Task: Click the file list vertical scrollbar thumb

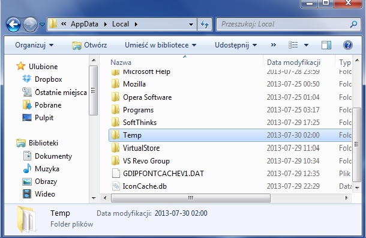Action: tap(356, 144)
